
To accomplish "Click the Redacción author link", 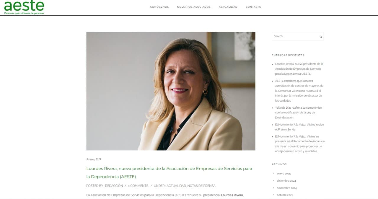I will 114,186.
